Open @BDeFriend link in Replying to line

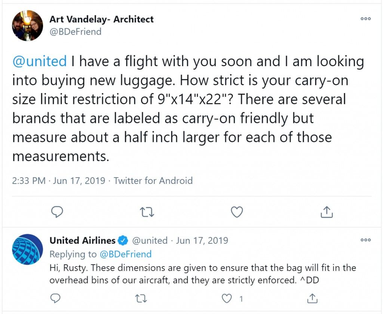click(x=126, y=254)
